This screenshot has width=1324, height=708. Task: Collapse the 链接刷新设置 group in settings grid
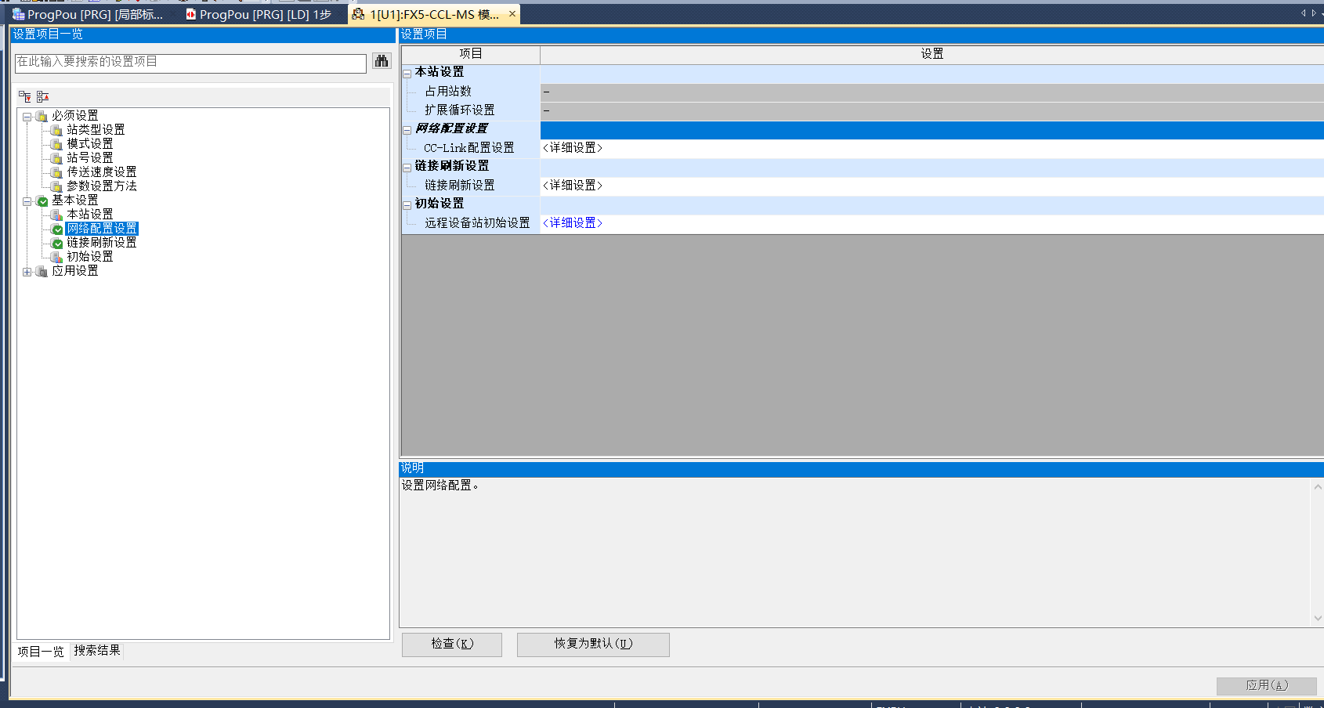pos(407,168)
